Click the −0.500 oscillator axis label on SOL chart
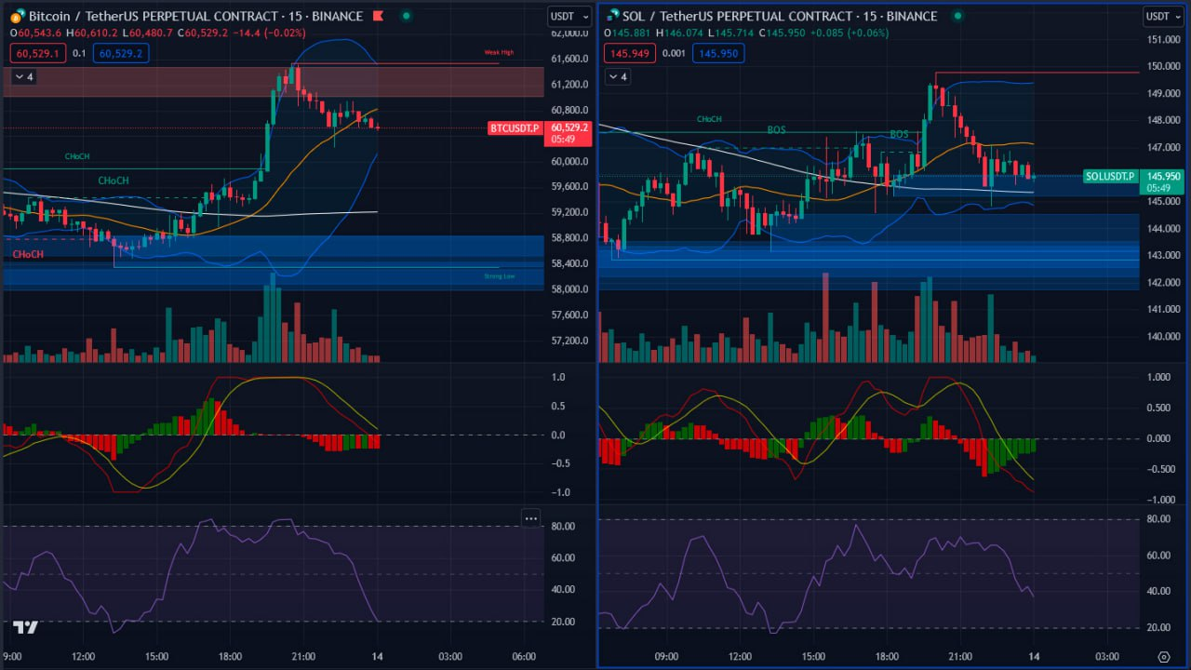1191x670 pixels. coord(1162,469)
